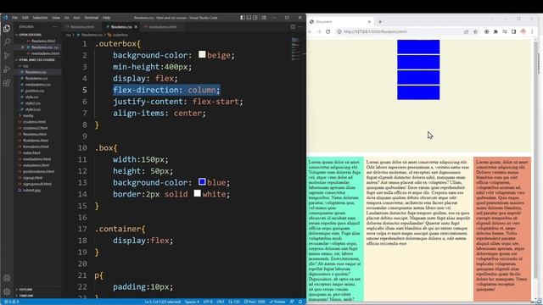Open the Run and Debug view

coord(7,69)
